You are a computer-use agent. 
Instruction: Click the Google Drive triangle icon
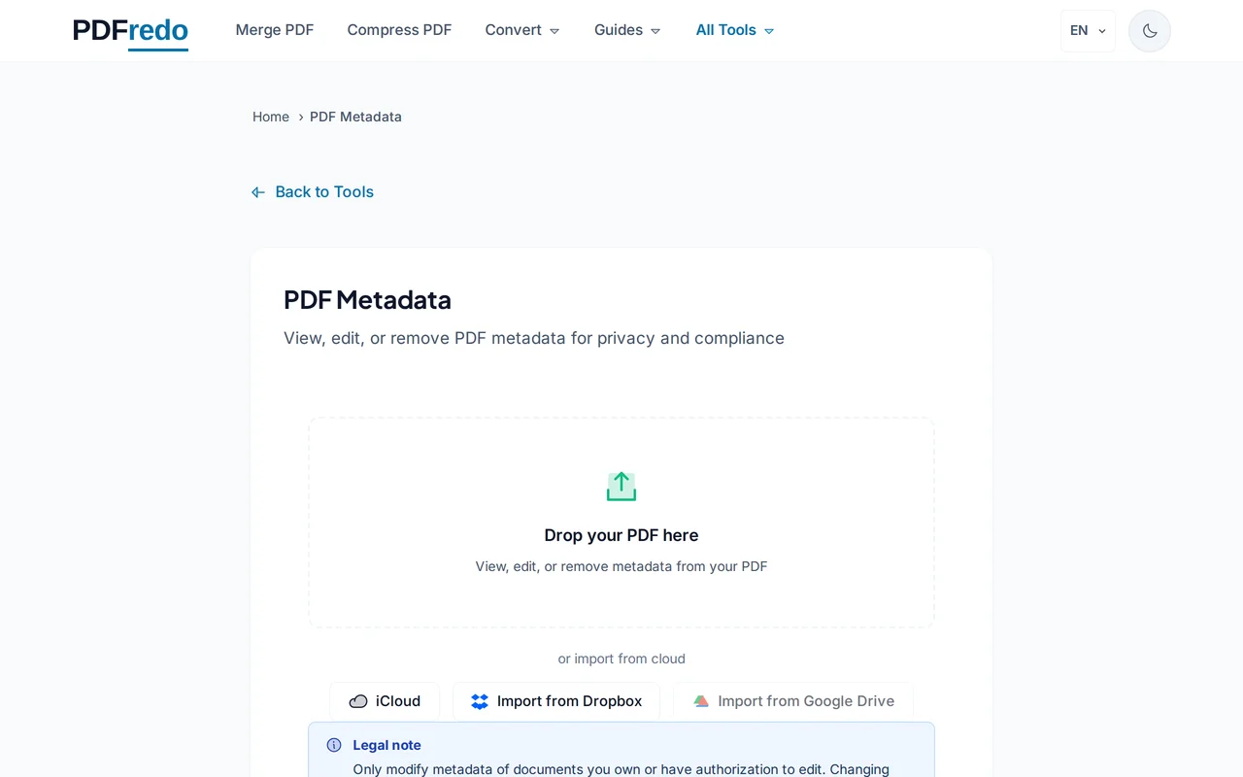(701, 700)
